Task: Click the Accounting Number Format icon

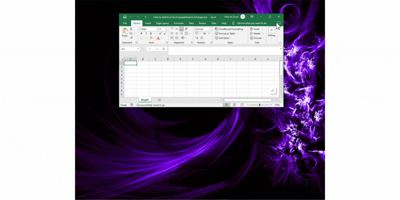Action: coord(197,34)
